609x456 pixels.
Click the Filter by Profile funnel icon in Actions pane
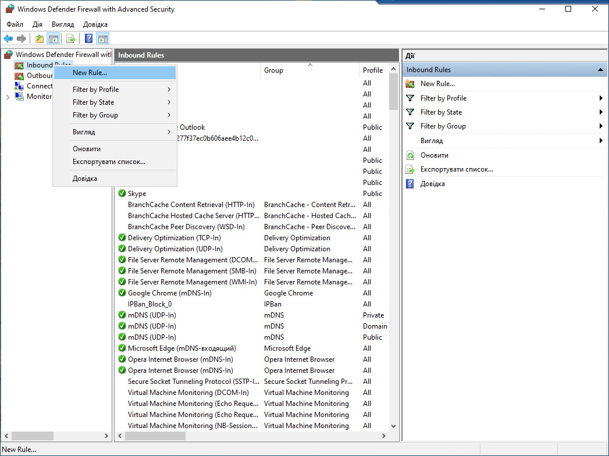click(x=410, y=98)
